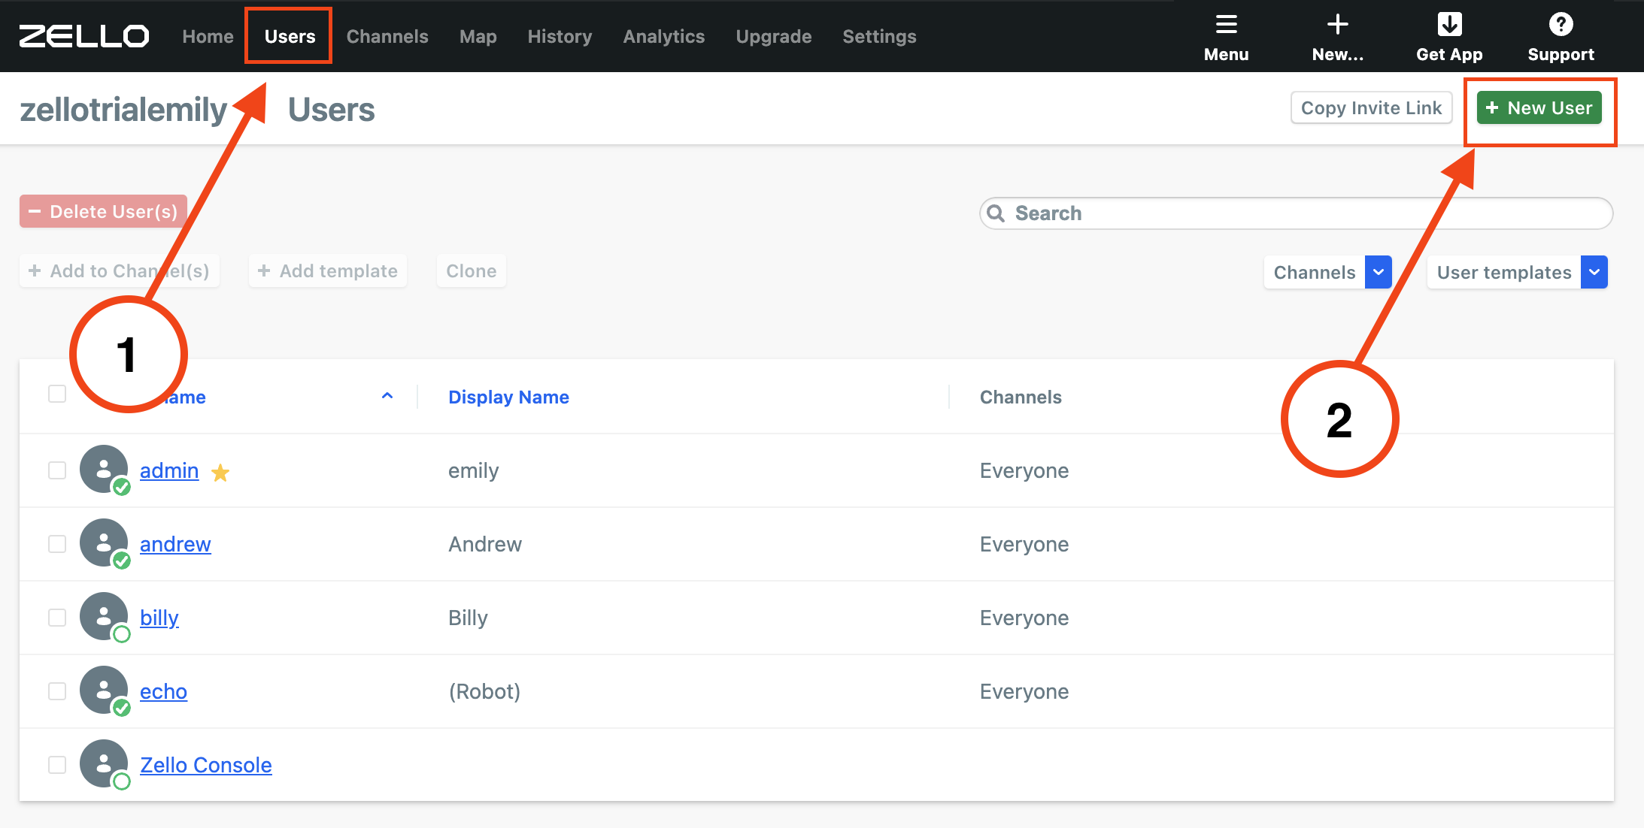The height and width of the screenshot is (828, 1644).
Task: Open the Analytics tab
Action: tap(664, 37)
